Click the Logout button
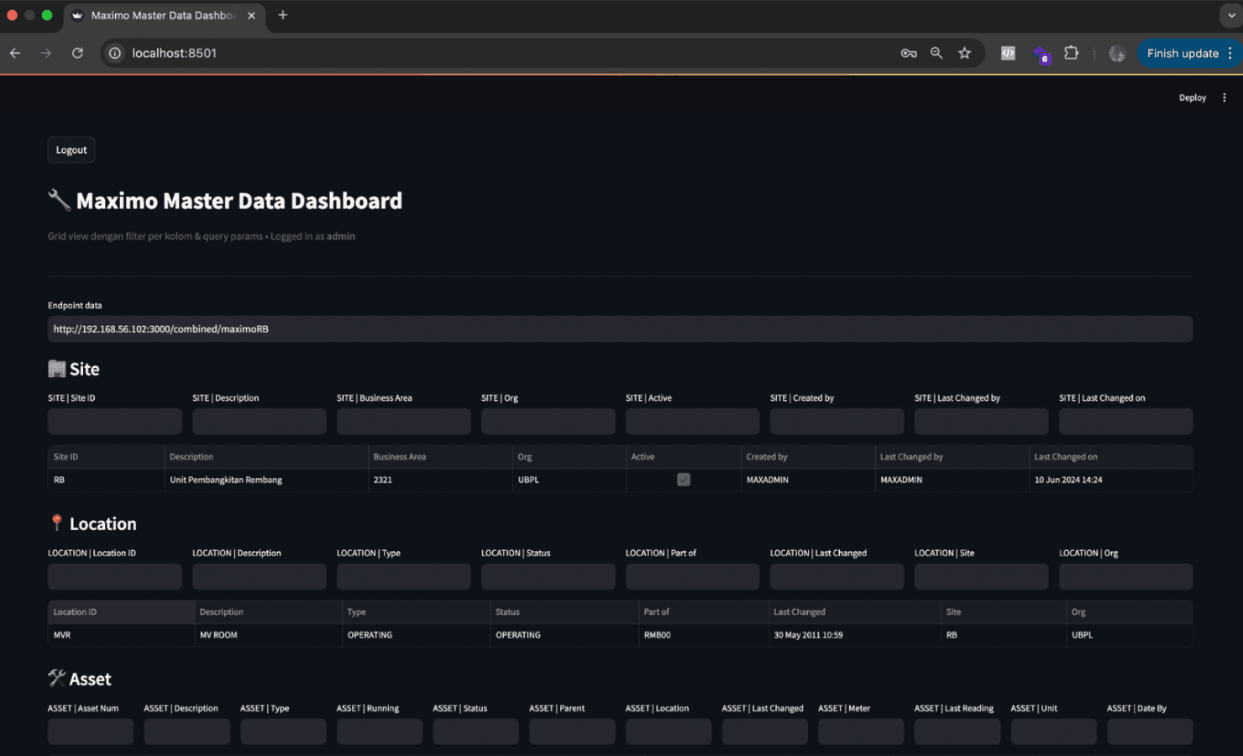 click(71, 150)
